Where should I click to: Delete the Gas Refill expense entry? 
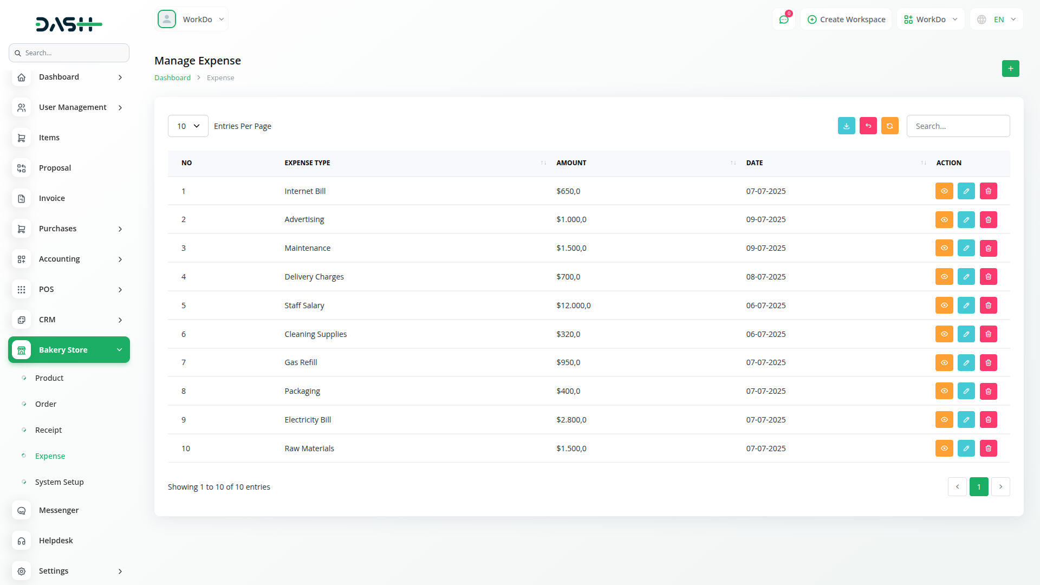[988, 362]
